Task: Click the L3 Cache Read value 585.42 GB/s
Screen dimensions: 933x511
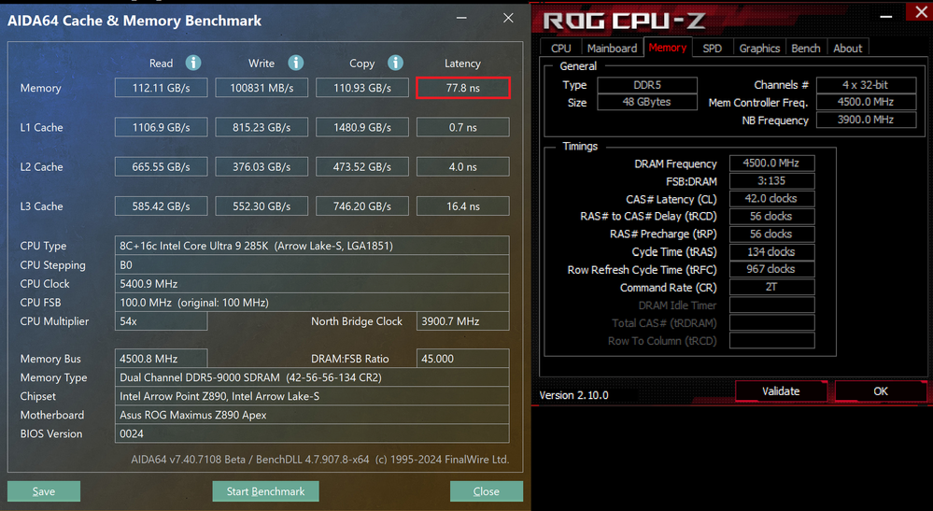Action: pyautogui.click(x=162, y=206)
